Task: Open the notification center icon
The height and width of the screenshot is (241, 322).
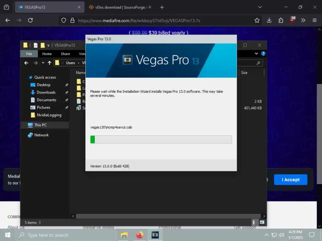Action: click(x=312, y=235)
